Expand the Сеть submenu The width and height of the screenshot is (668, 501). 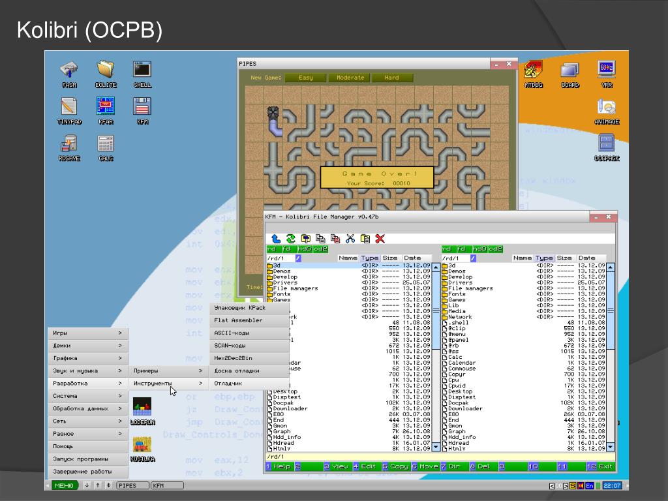(88, 421)
